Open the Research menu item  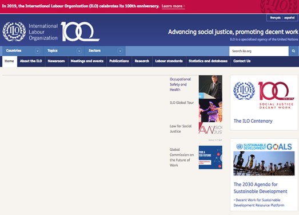142,61
